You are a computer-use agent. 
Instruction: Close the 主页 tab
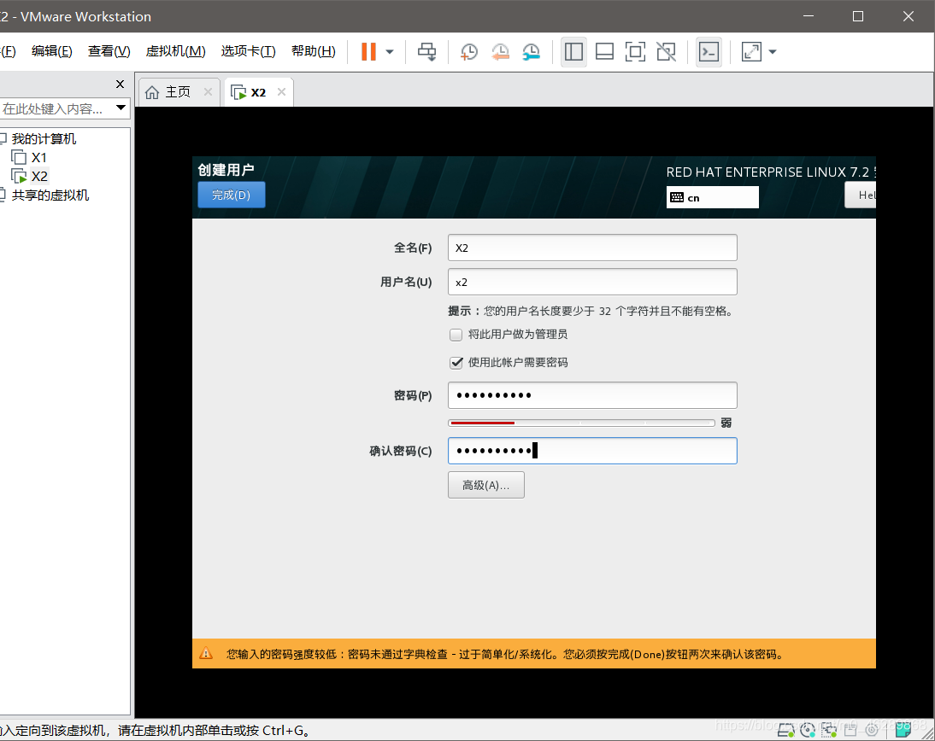pos(208,91)
